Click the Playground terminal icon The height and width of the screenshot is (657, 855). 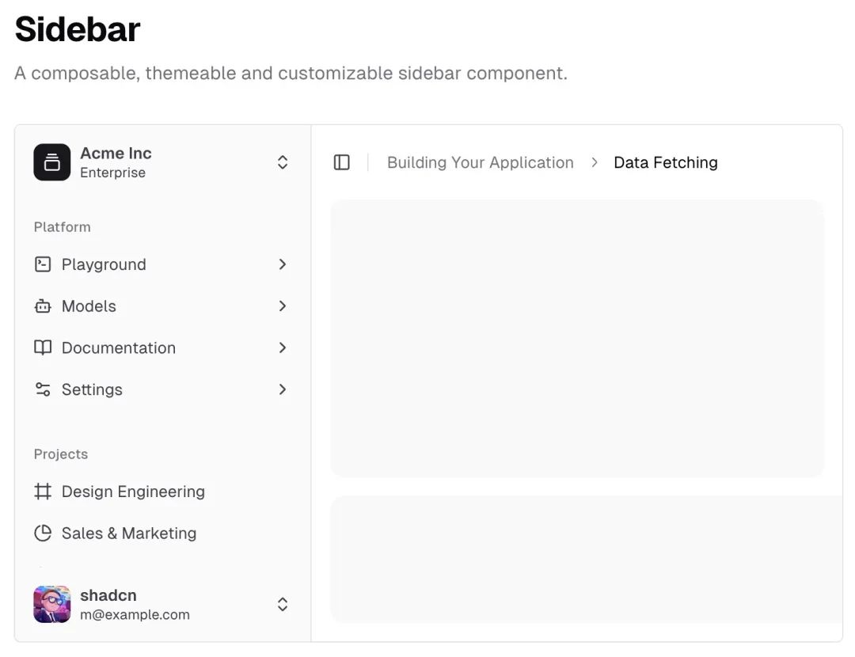[43, 264]
